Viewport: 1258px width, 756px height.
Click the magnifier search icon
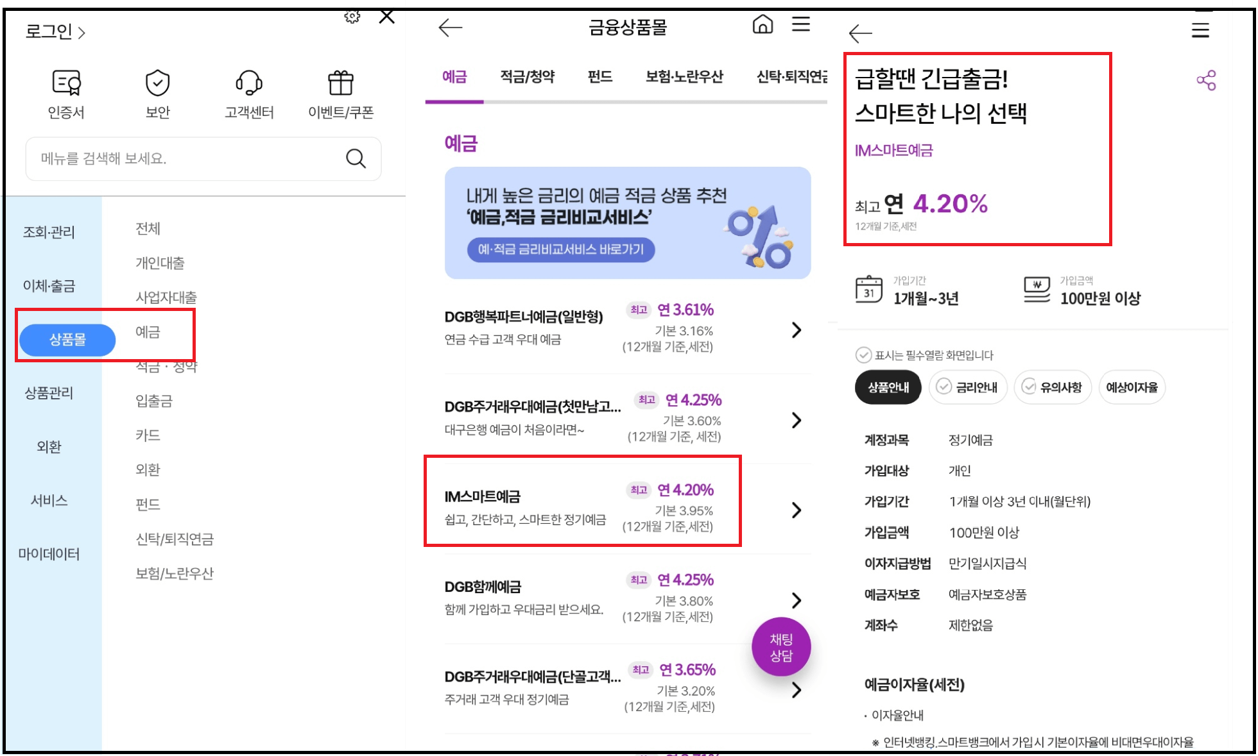point(356,158)
